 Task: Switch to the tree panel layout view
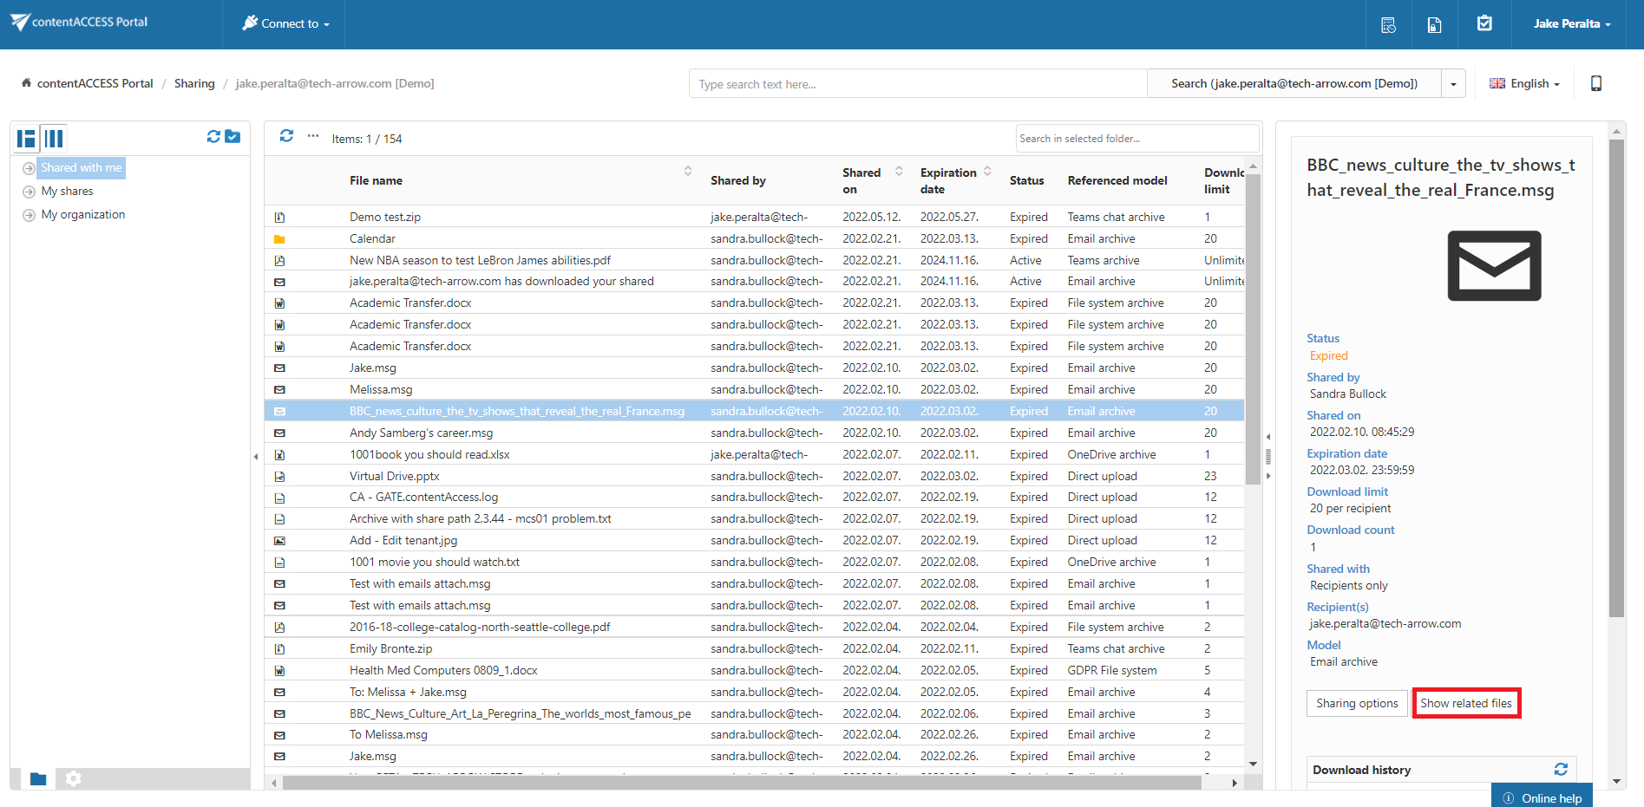pyautogui.click(x=27, y=139)
